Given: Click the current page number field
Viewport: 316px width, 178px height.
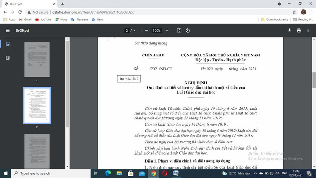Looking at the screenshot, I should [127, 30].
